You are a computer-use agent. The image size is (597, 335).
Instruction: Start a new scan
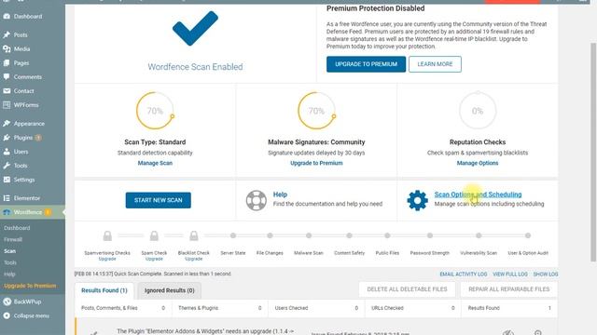pos(158,200)
